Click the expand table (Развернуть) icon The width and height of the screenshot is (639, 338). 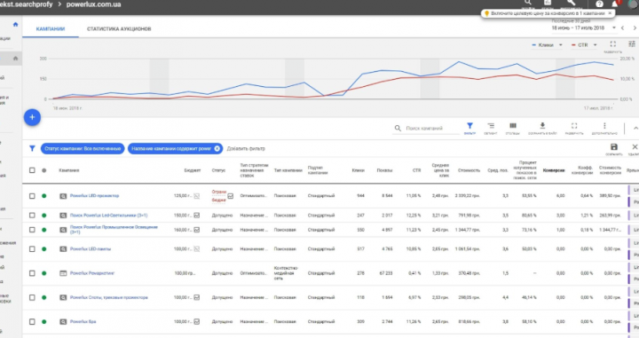click(574, 126)
